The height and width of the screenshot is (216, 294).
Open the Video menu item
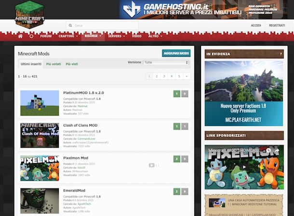click(x=136, y=36)
